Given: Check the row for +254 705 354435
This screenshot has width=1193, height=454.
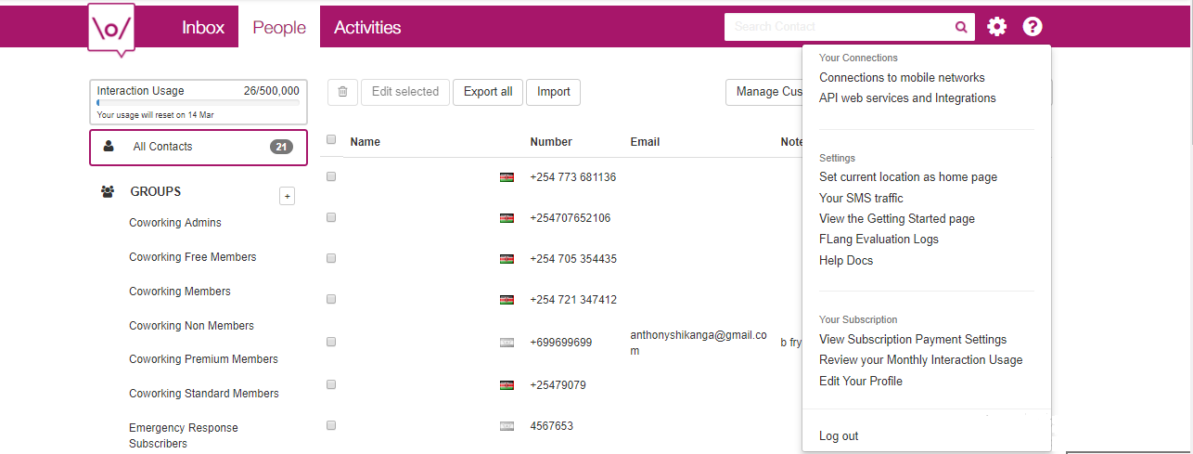Looking at the screenshot, I should tap(331, 258).
